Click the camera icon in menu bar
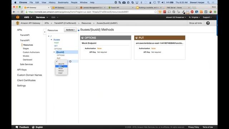This screenshot has width=229, height=129. (x=124, y=3)
